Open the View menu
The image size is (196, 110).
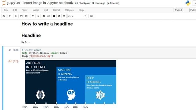tap(25, 10)
